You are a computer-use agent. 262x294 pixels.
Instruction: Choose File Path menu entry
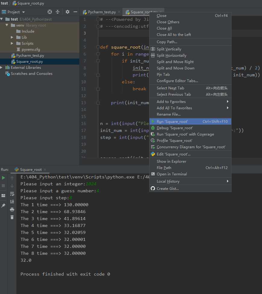pos(190,168)
